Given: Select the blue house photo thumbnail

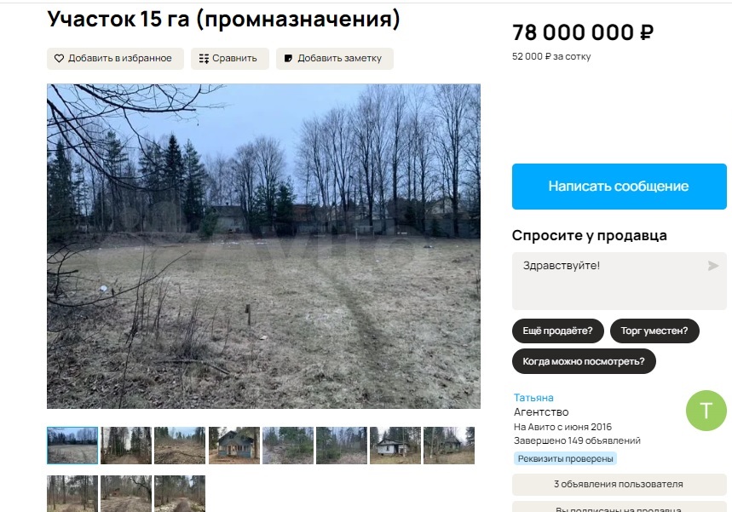Looking at the screenshot, I should (233, 446).
